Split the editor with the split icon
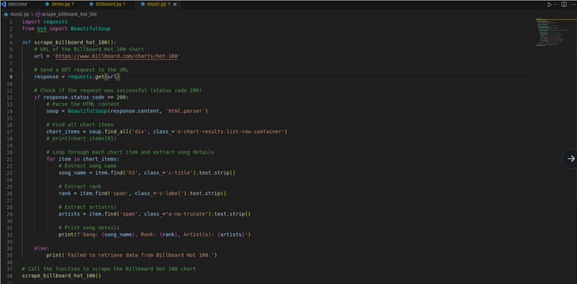The image size is (577, 284). click(x=564, y=4)
